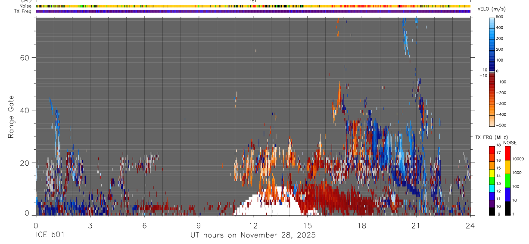
Task: Click the 20 tick on the Range Gate axis
Action: tap(25, 163)
